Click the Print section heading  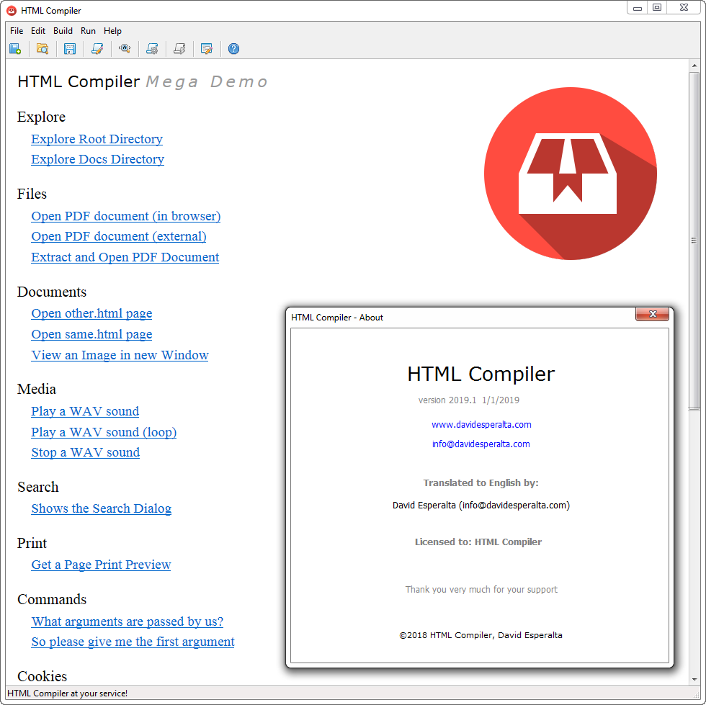[x=32, y=544]
